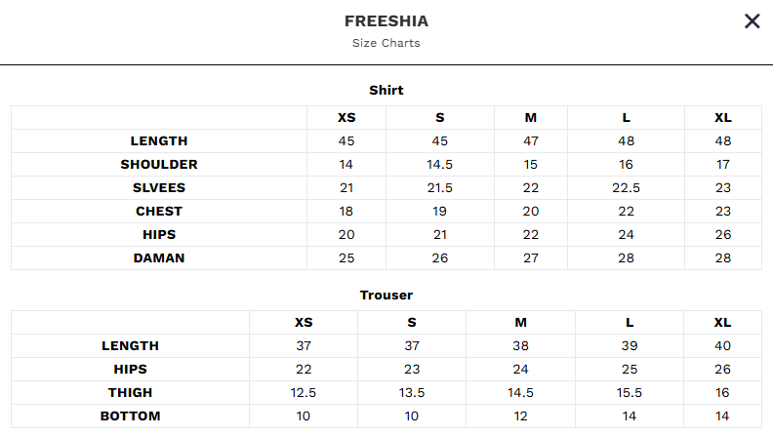Select HIPS row label in Shirt table
773x436 pixels.
(x=159, y=235)
